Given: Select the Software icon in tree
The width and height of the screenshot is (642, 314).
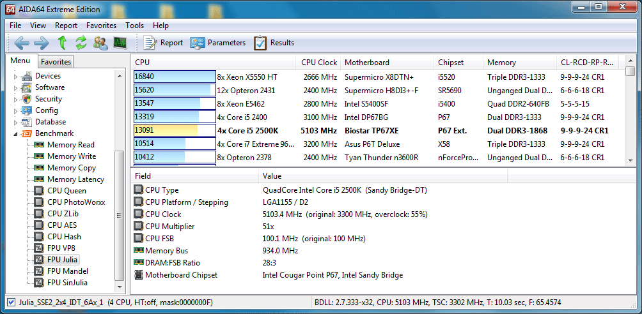Looking at the screenshot, I should (x=27, y=87).
